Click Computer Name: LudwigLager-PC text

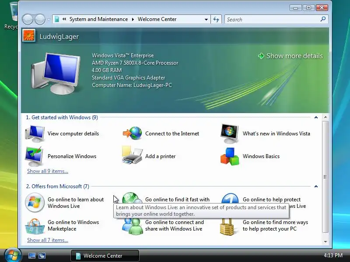(132, 85)
